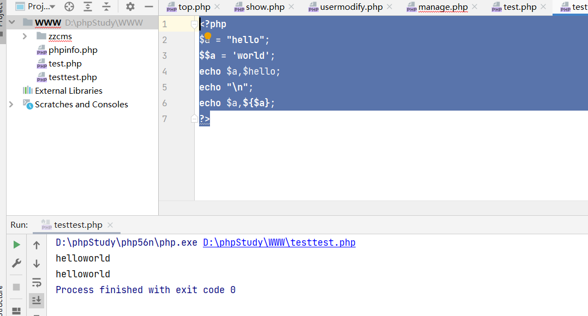The image size is (588, 316).
Task: Open the testtest.php path link in console
Action: (x=279, y=242)
